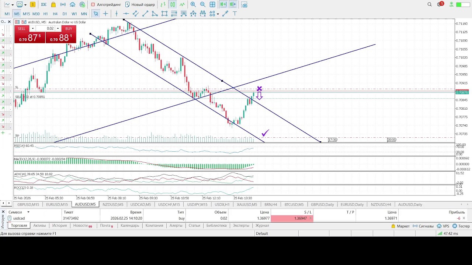
Task: Switch chart to candlestick type
Action: click(173, 4)
